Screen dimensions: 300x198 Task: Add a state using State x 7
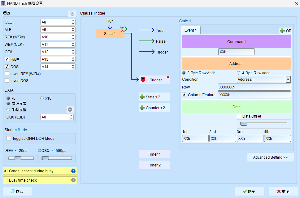pyautogui.click(x=154, y=97)
